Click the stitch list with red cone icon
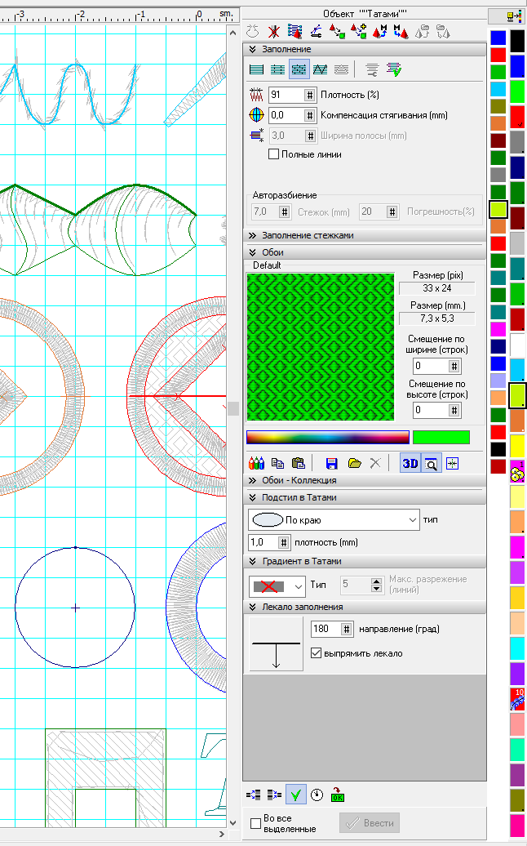This screenshot has width=527, height=846. tap(294, 32)
